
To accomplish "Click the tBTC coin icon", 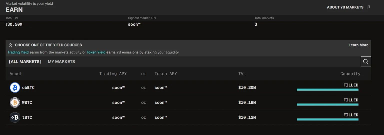I will pos(15,118).
